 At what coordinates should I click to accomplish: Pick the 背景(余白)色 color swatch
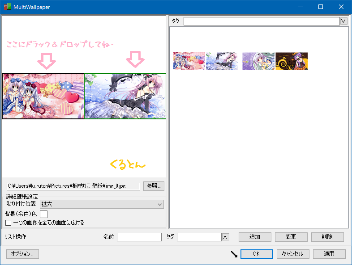(43, 214)
